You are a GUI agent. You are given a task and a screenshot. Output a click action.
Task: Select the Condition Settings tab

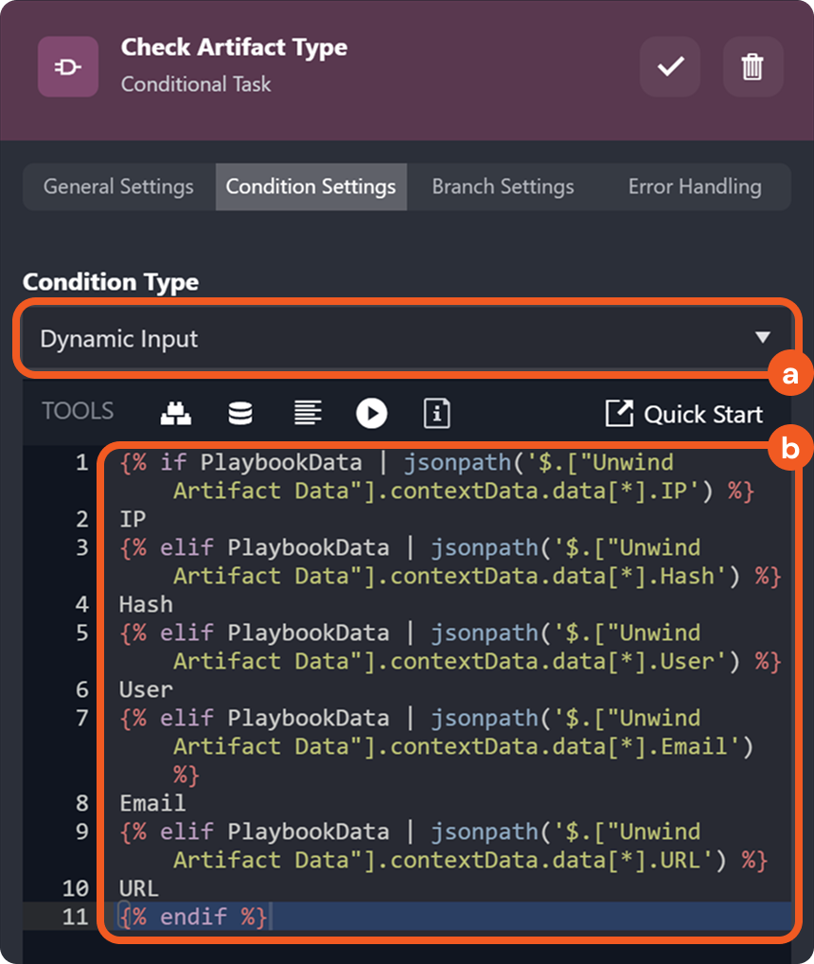(310, 187)
